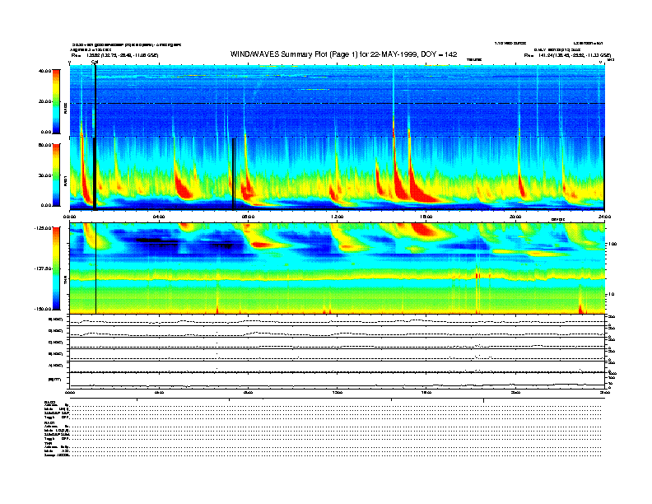This screenshot has height=504, width=652.
Task: Select the 60.00 label on RAD1 scale
Action: (x=45, y=145)
